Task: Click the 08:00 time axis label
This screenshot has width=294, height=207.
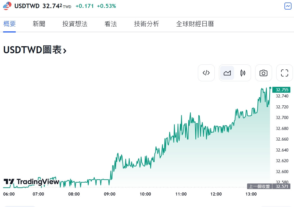Action: click(x=74, y=194)
